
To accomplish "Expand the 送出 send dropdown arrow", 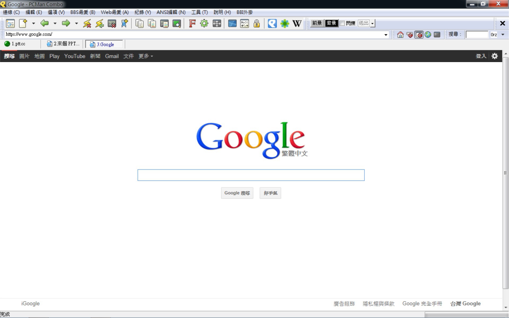I will (x=372, y=23).
